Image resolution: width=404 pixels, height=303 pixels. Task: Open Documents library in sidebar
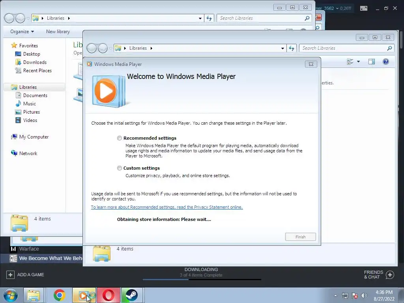[35, 95]
